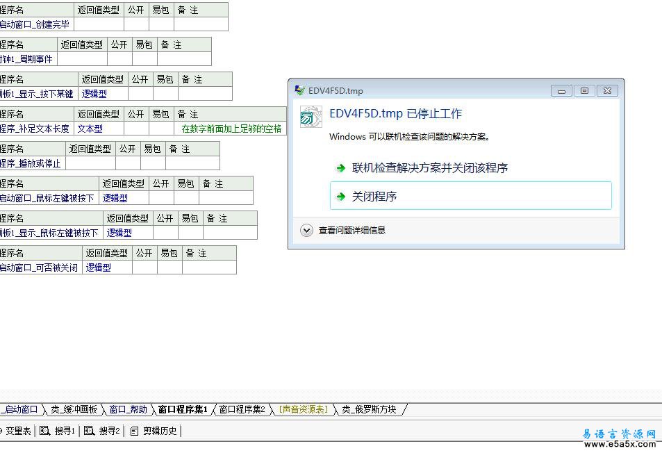Viewport: 662px width, 453px height.
Task: Select 窗口程序集2 tab
Action: [242, 409]
